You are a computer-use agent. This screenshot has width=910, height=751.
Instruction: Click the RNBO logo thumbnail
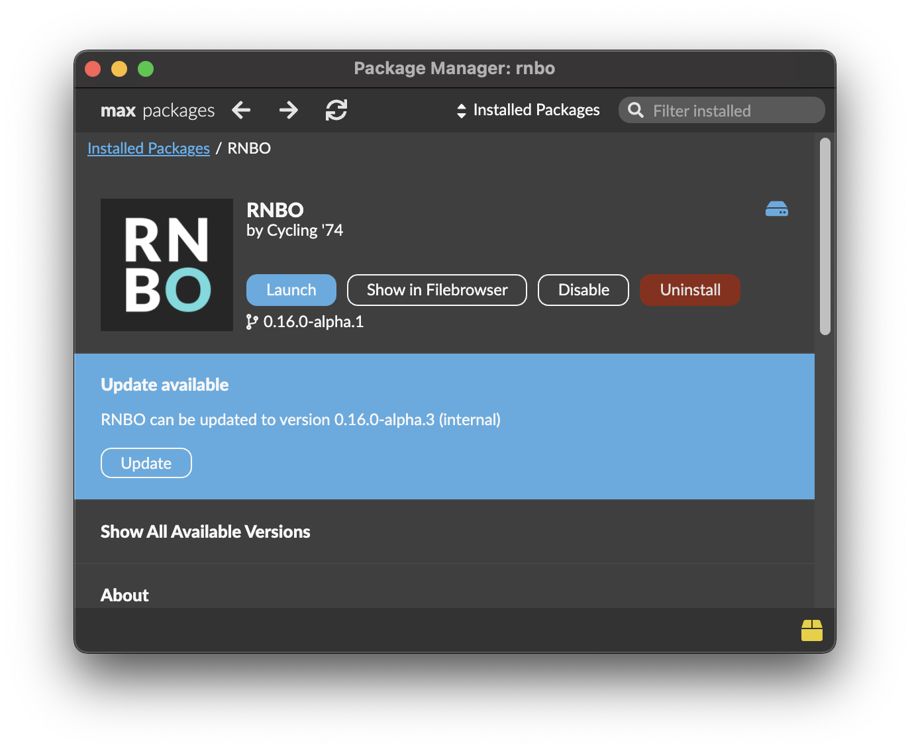[x=167, y=265]
